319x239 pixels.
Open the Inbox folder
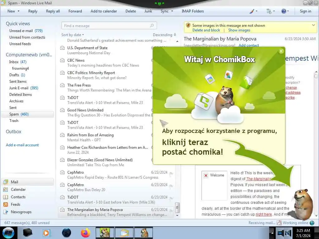tap(18, 62)
